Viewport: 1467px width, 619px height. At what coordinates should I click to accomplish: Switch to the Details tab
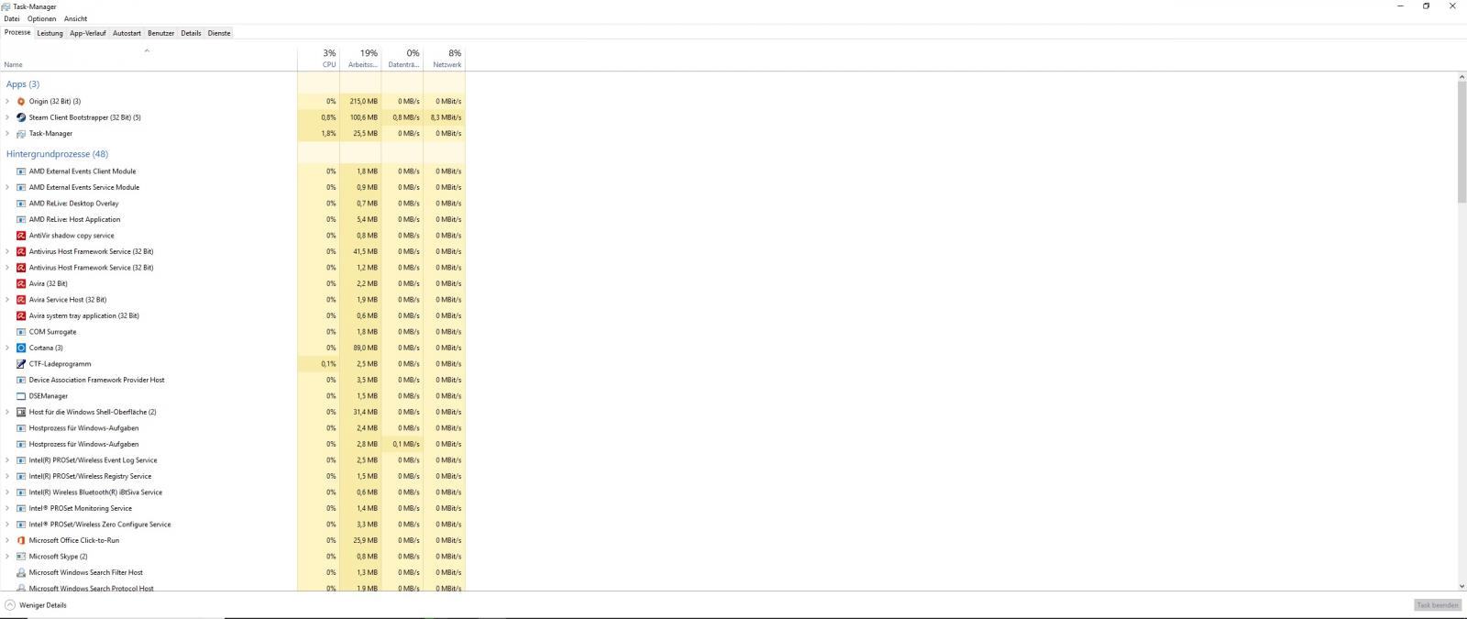tap(191, 33)
